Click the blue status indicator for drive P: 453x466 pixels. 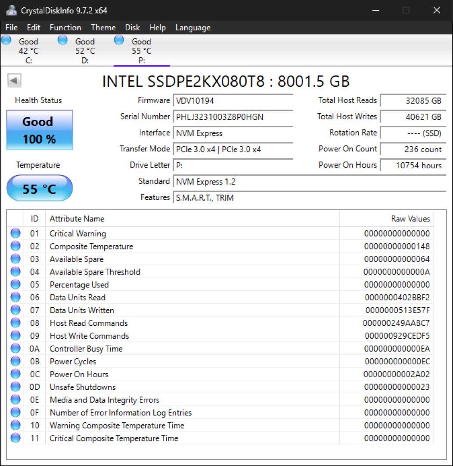tap(118, 40)
